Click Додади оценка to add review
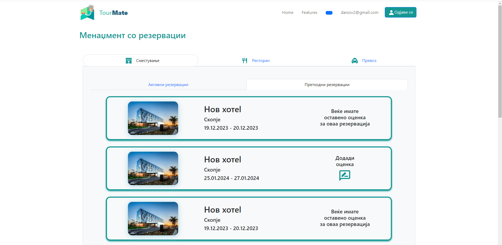The height and width of the screenshot is (245, 502). [345, 161]
